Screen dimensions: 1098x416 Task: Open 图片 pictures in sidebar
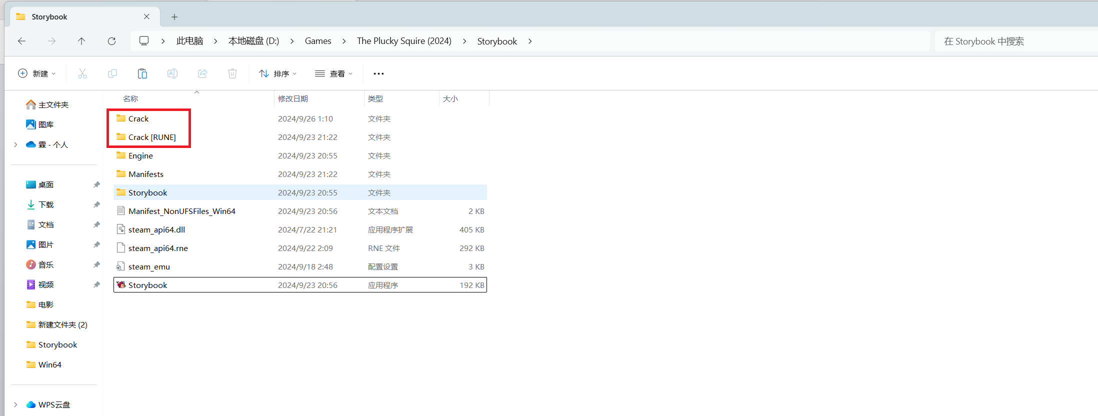tap(39, 244)
